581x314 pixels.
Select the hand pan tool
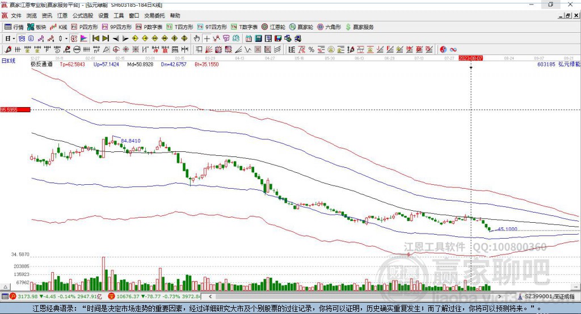click(196, 39)
